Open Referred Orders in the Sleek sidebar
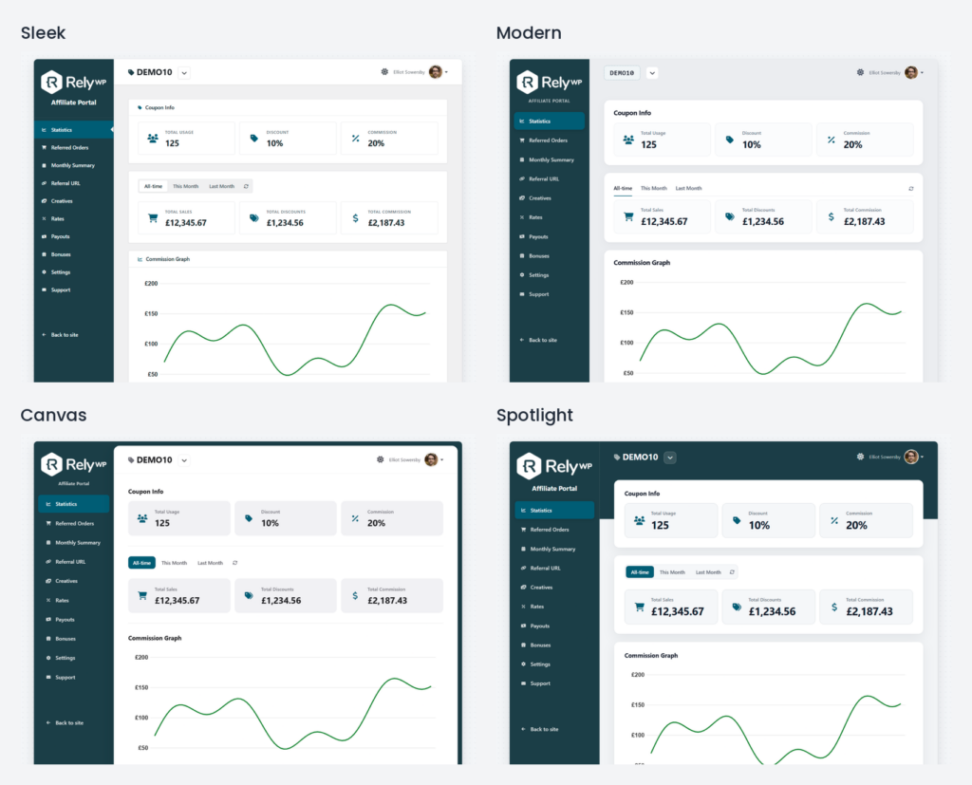 (74, 147)
